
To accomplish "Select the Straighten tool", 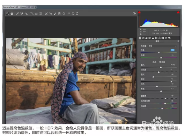I will 36,14.
